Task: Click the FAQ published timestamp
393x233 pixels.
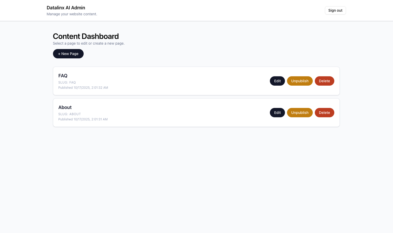Action: point(83,88)
